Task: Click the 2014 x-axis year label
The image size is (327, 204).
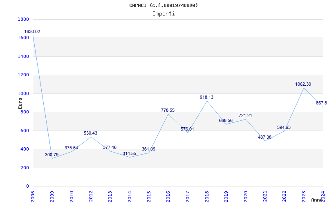Action: 130,197
